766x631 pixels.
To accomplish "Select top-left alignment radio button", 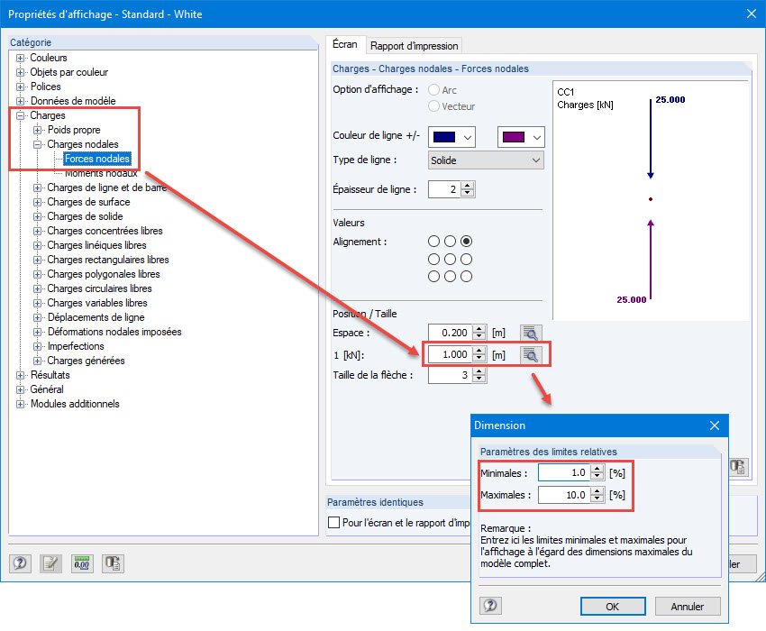I will pos(433,242).
